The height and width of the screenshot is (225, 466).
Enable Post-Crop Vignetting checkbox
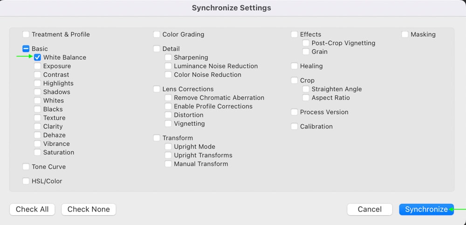[x=306, y=43]
